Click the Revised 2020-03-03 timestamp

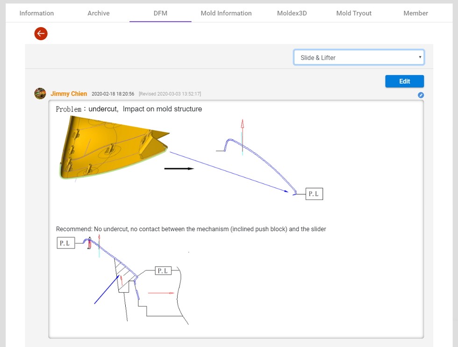[170, 94]
